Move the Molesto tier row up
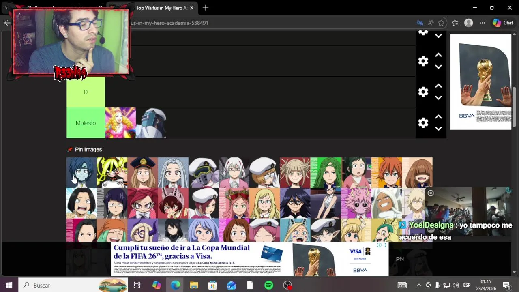The image size is (519, 292). (438, 117)
